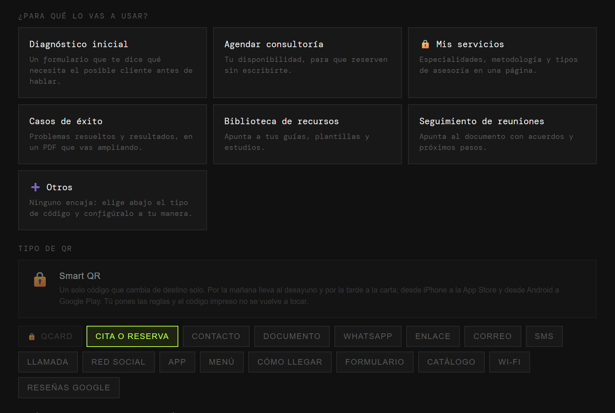
Task: Select the Cita o Reserva QR type
Action: (x=132, y=336)
